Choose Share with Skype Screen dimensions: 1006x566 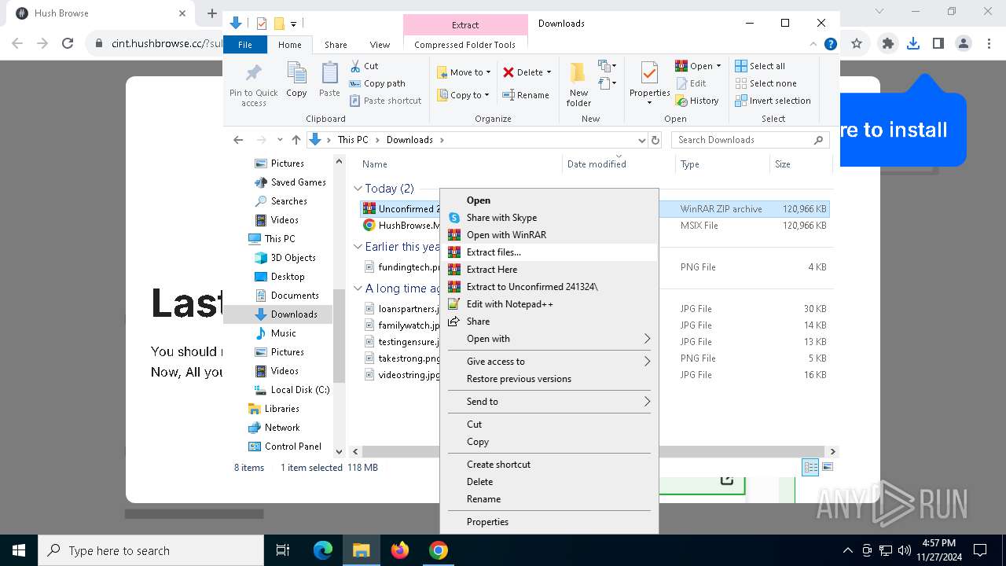click(x=549, y=218)
